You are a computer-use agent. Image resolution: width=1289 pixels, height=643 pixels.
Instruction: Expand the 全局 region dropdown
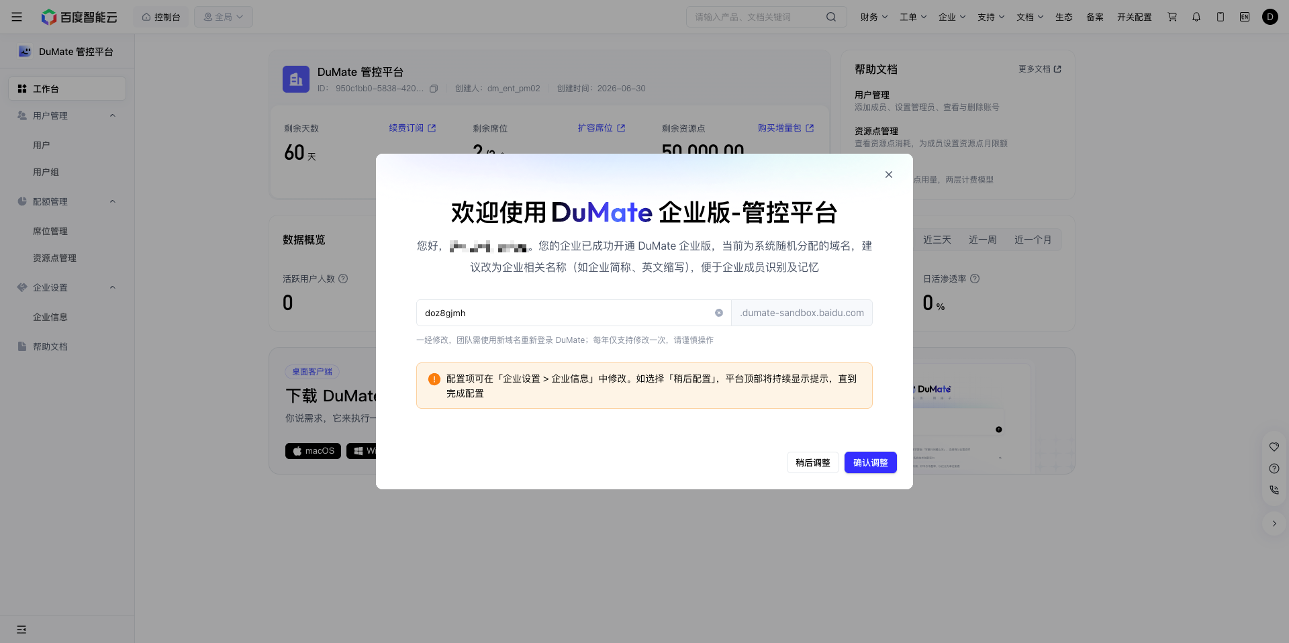(224, 17)
